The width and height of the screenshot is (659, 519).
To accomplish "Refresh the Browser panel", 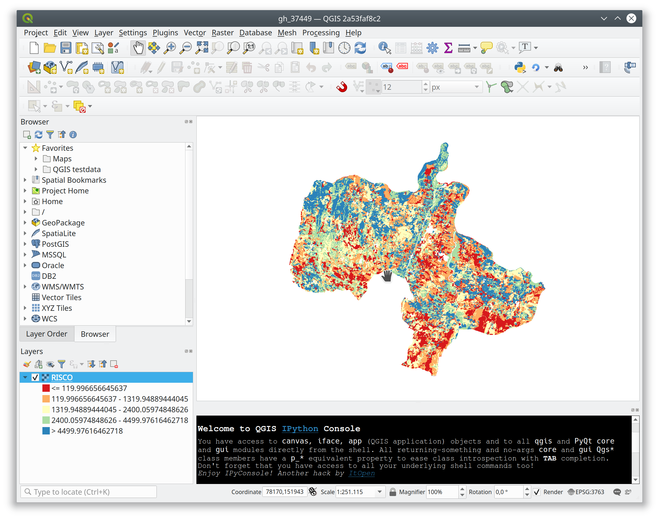I will point(38,134).
